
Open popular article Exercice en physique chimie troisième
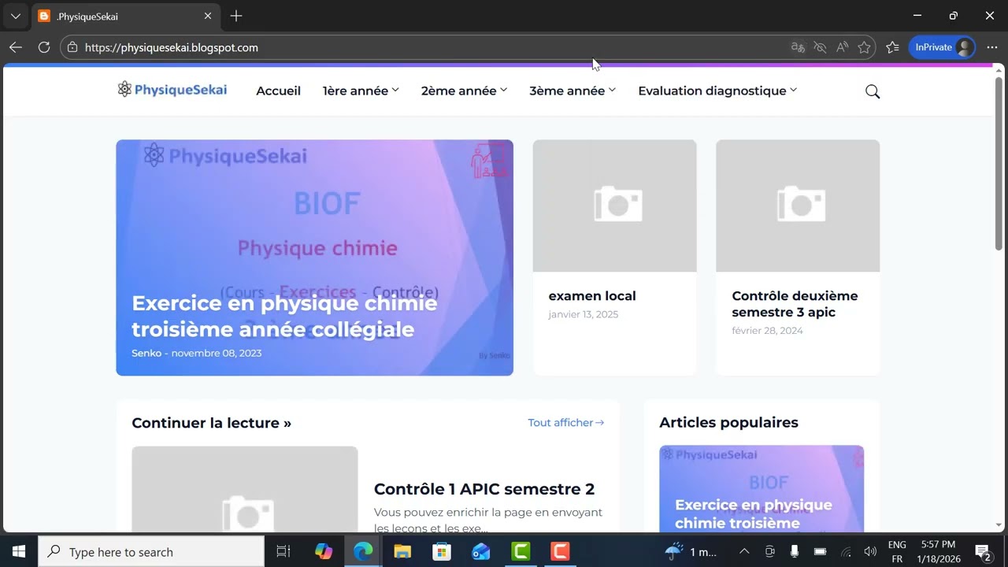tap(754, 513)
